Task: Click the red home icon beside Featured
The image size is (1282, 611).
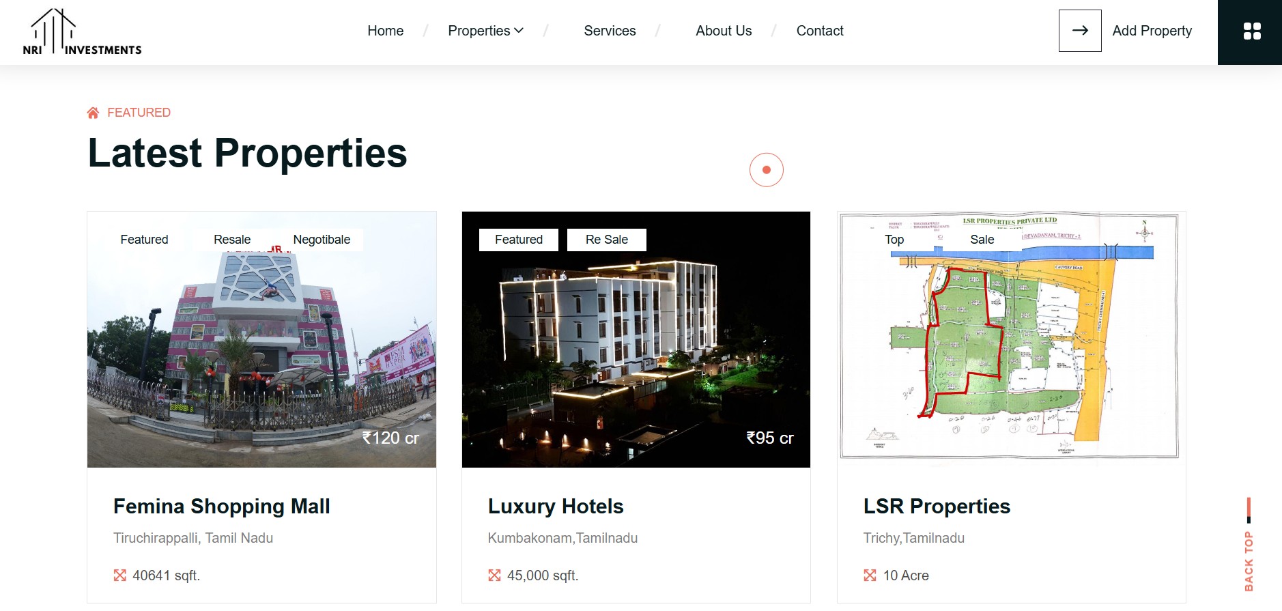Action: (93, 113)
